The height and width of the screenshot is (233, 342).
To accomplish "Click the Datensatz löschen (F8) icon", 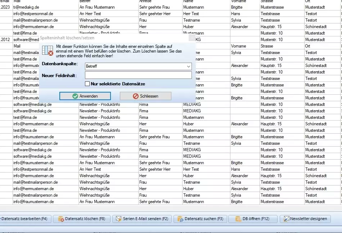I will pos(61,219).
